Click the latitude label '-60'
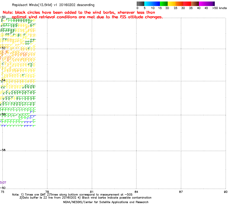 point(3,188)
